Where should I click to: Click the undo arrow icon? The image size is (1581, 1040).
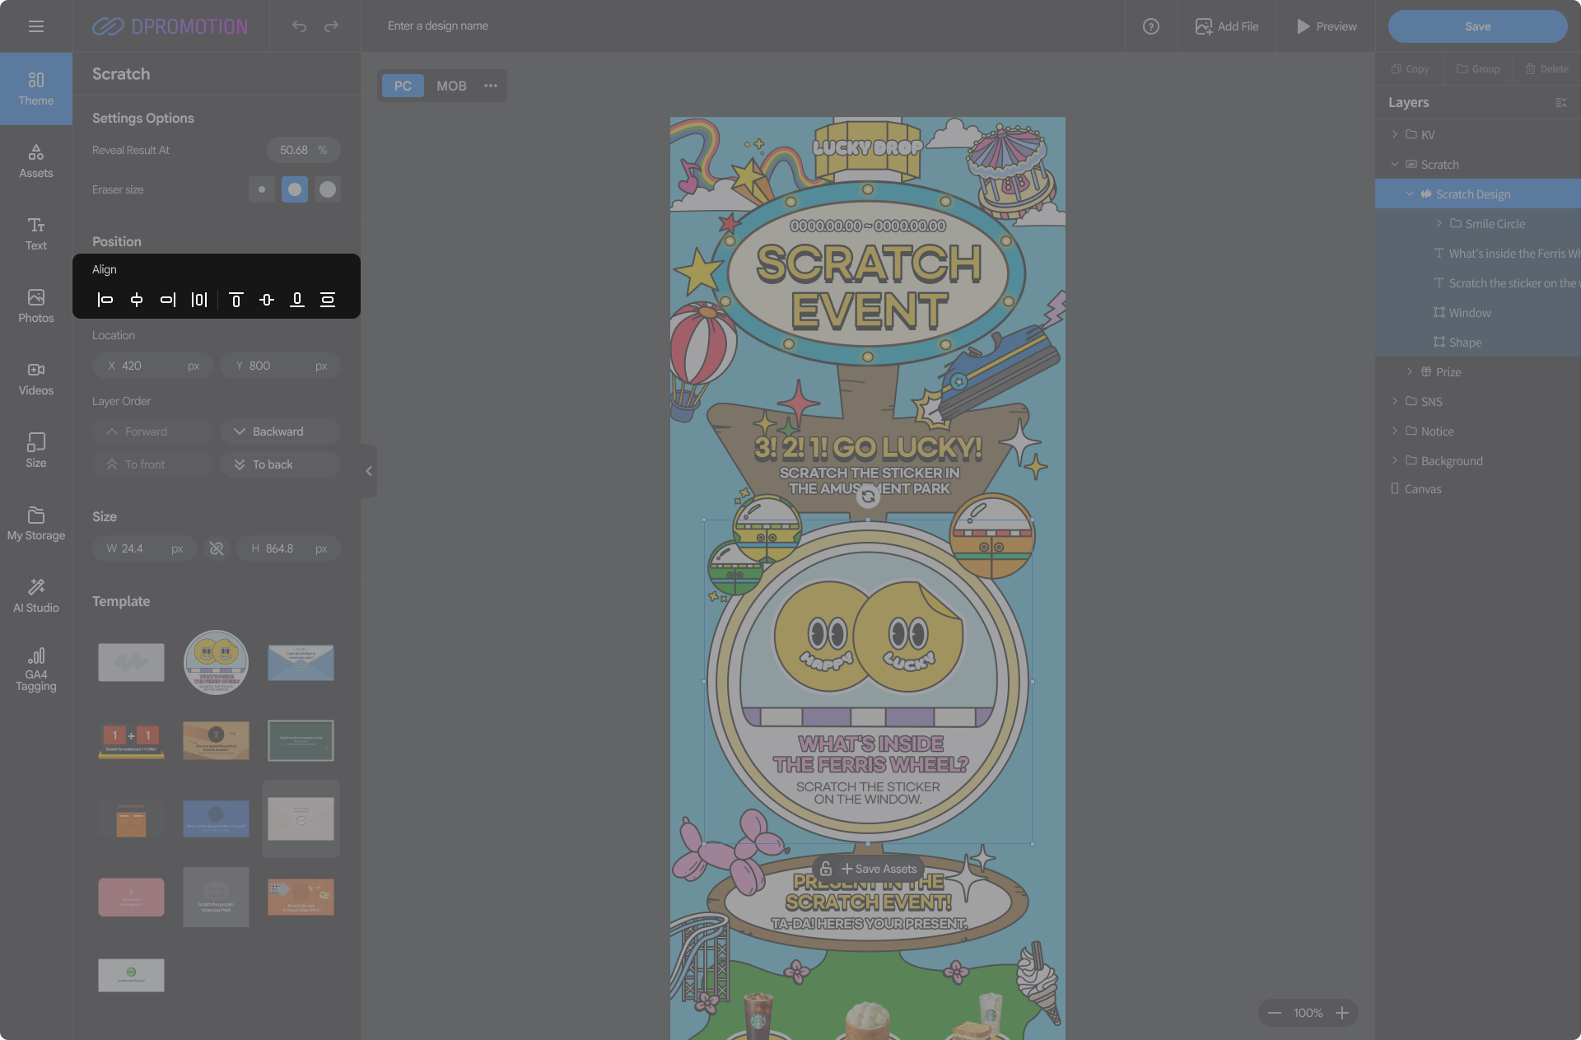pos(299,26)
